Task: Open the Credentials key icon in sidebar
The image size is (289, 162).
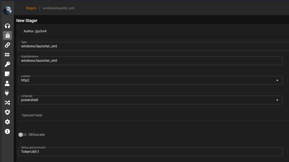Action: click(7, 64)
